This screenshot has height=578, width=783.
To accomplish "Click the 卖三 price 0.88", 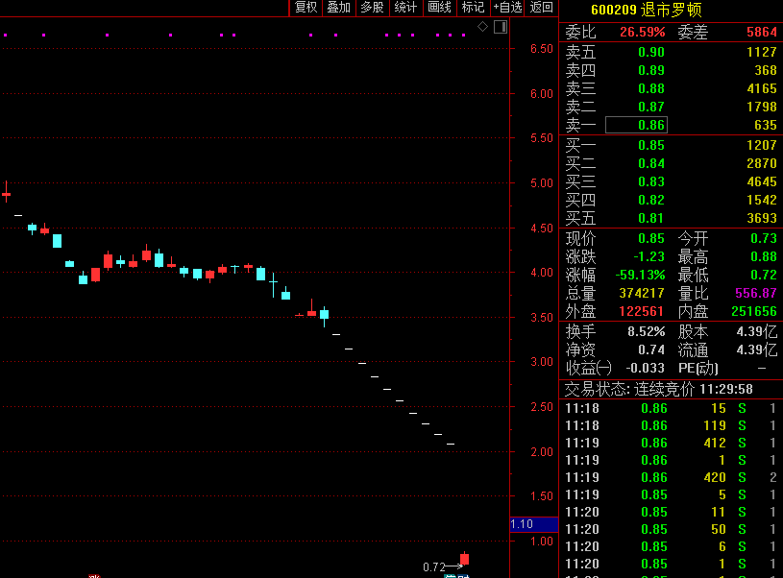I will (651, 88).
